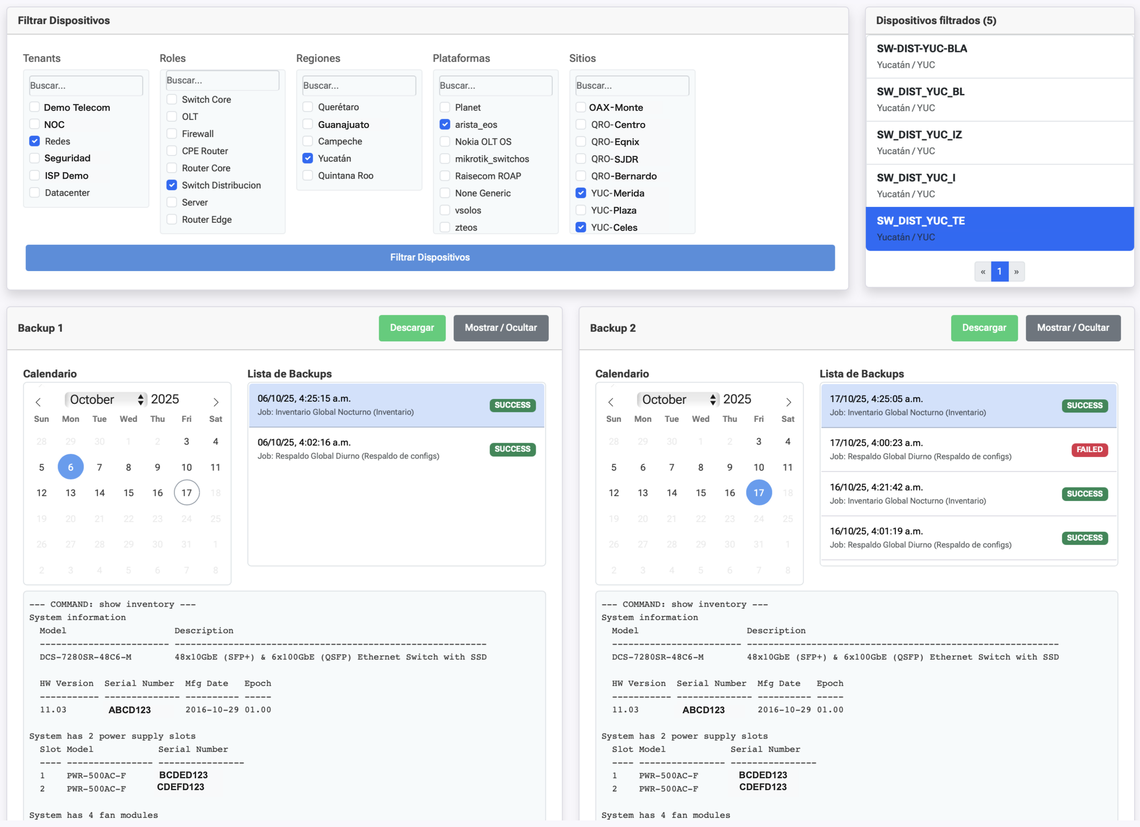Uncheck the arista_eos platform
This screenshot has width=1140, height=827.
(x=445, y=124)
